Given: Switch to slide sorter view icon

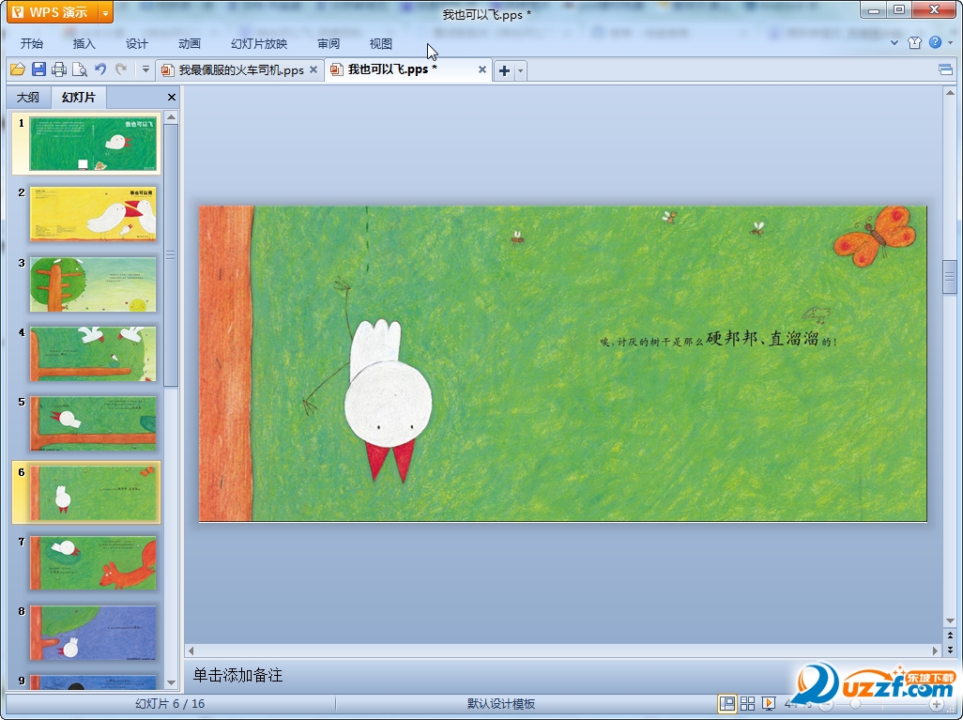Looking at the screenshot, I should click(x=747, y=703).
